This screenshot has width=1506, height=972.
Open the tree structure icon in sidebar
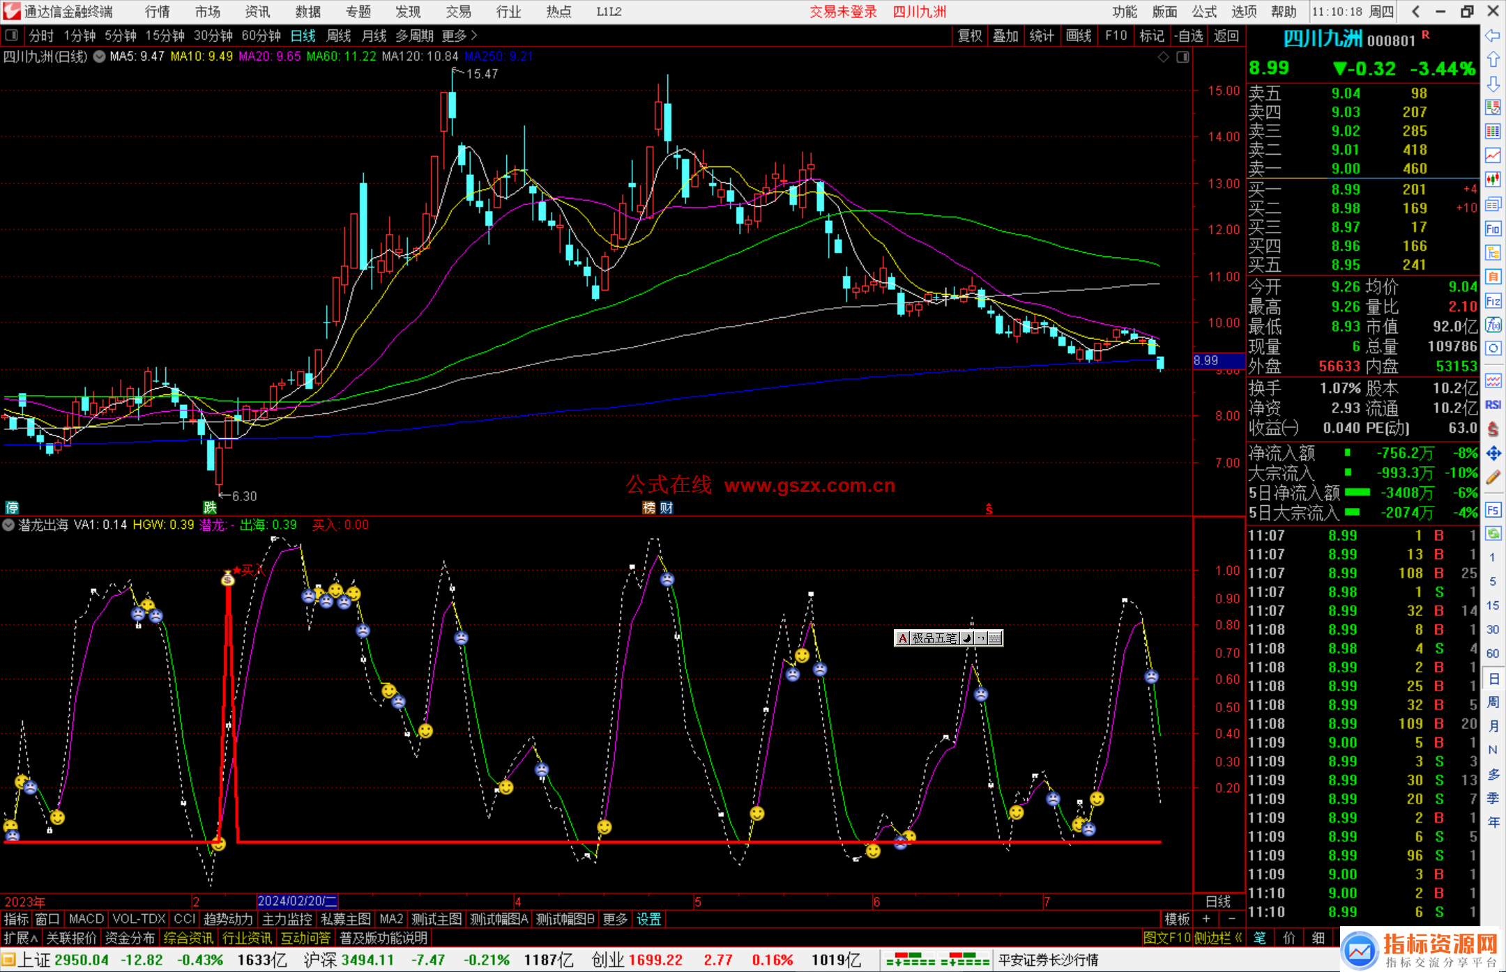pyautogui.click(x=1493, y=252)
